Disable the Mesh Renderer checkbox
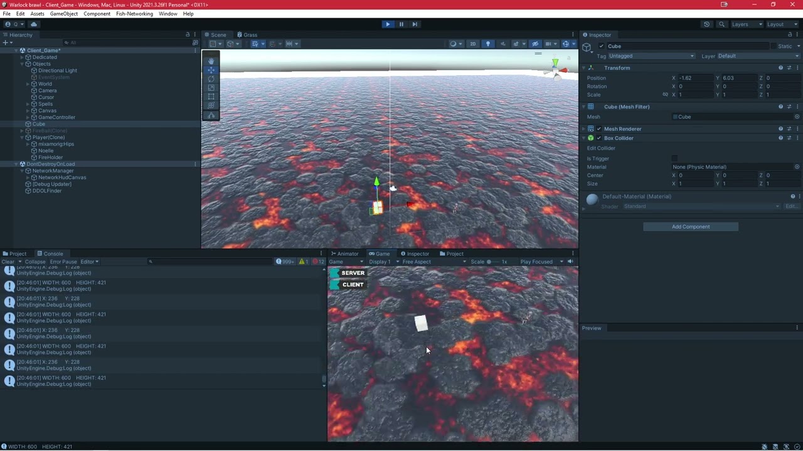The image size is (803, 451). point(598,129)
